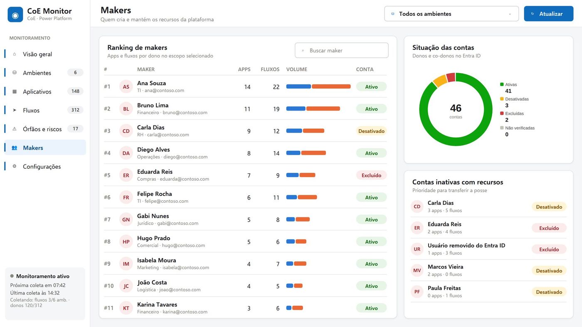The image size is (582, 327).
Task: Select the Karina Tavares maker name
Action: tap(157, 305)
